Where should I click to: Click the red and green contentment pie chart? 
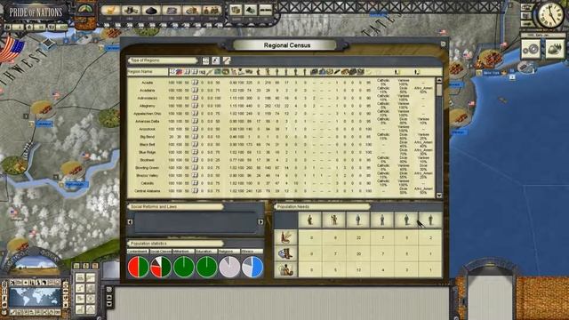pos(139,267)
